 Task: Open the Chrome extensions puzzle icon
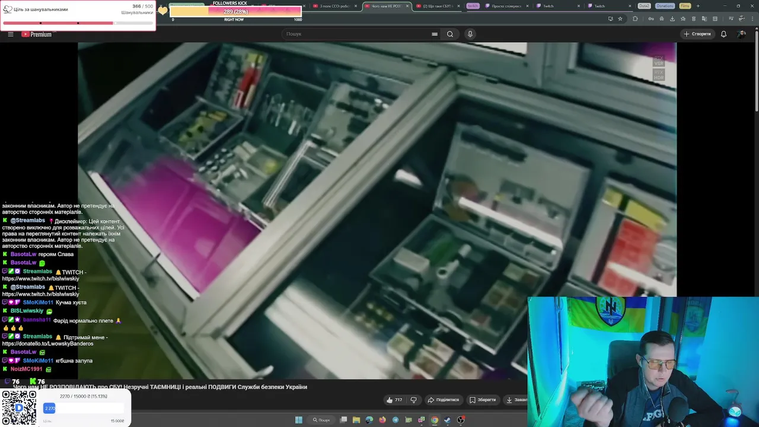[635, 18]
